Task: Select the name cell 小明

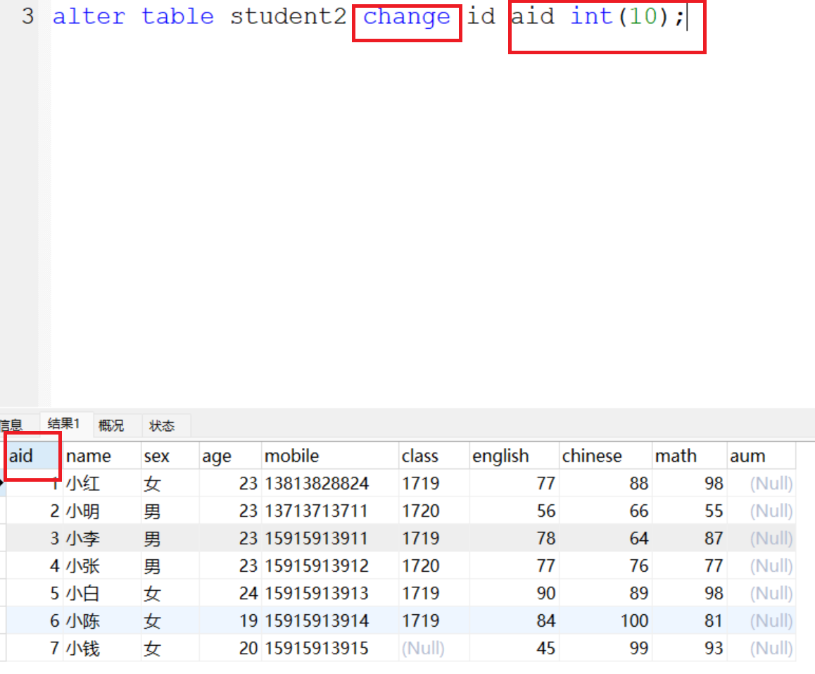Action: coord(102,511)
